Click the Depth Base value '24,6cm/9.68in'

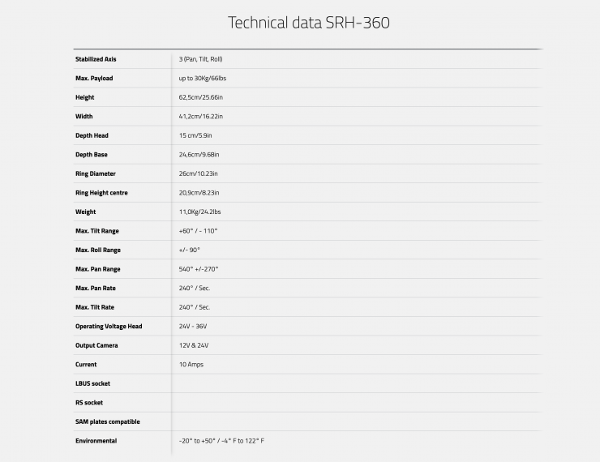tap(199, 155)
